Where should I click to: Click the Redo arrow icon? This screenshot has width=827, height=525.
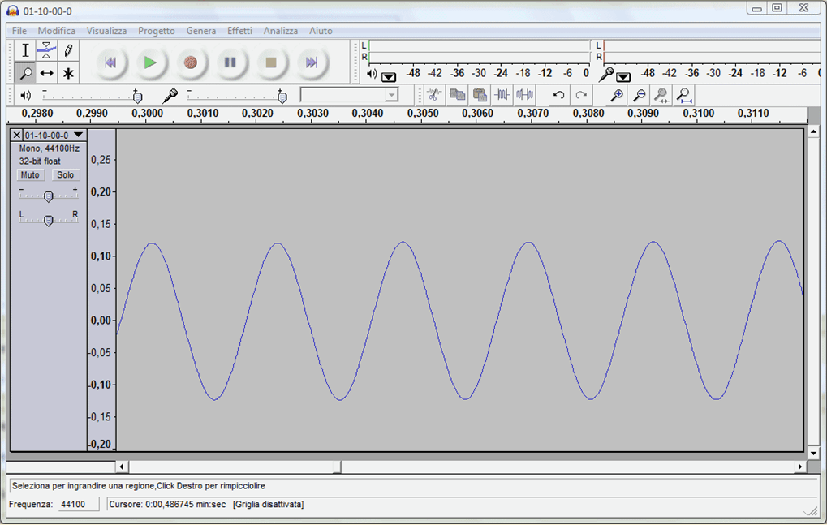[x=581, y=95]
